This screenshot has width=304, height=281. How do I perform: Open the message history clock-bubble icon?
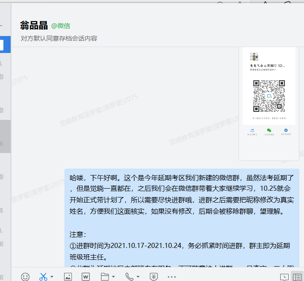pyautogui.click(x=284, y=277)
